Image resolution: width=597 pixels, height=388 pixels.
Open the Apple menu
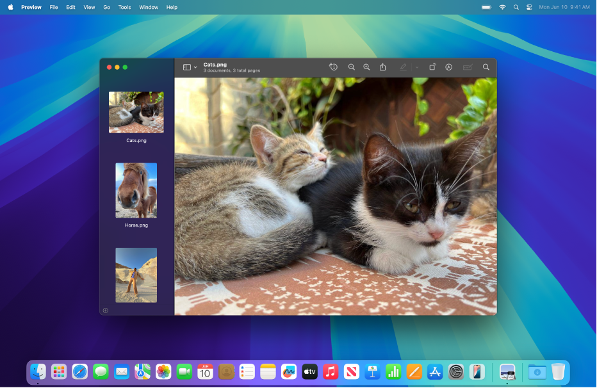point(10,7)
